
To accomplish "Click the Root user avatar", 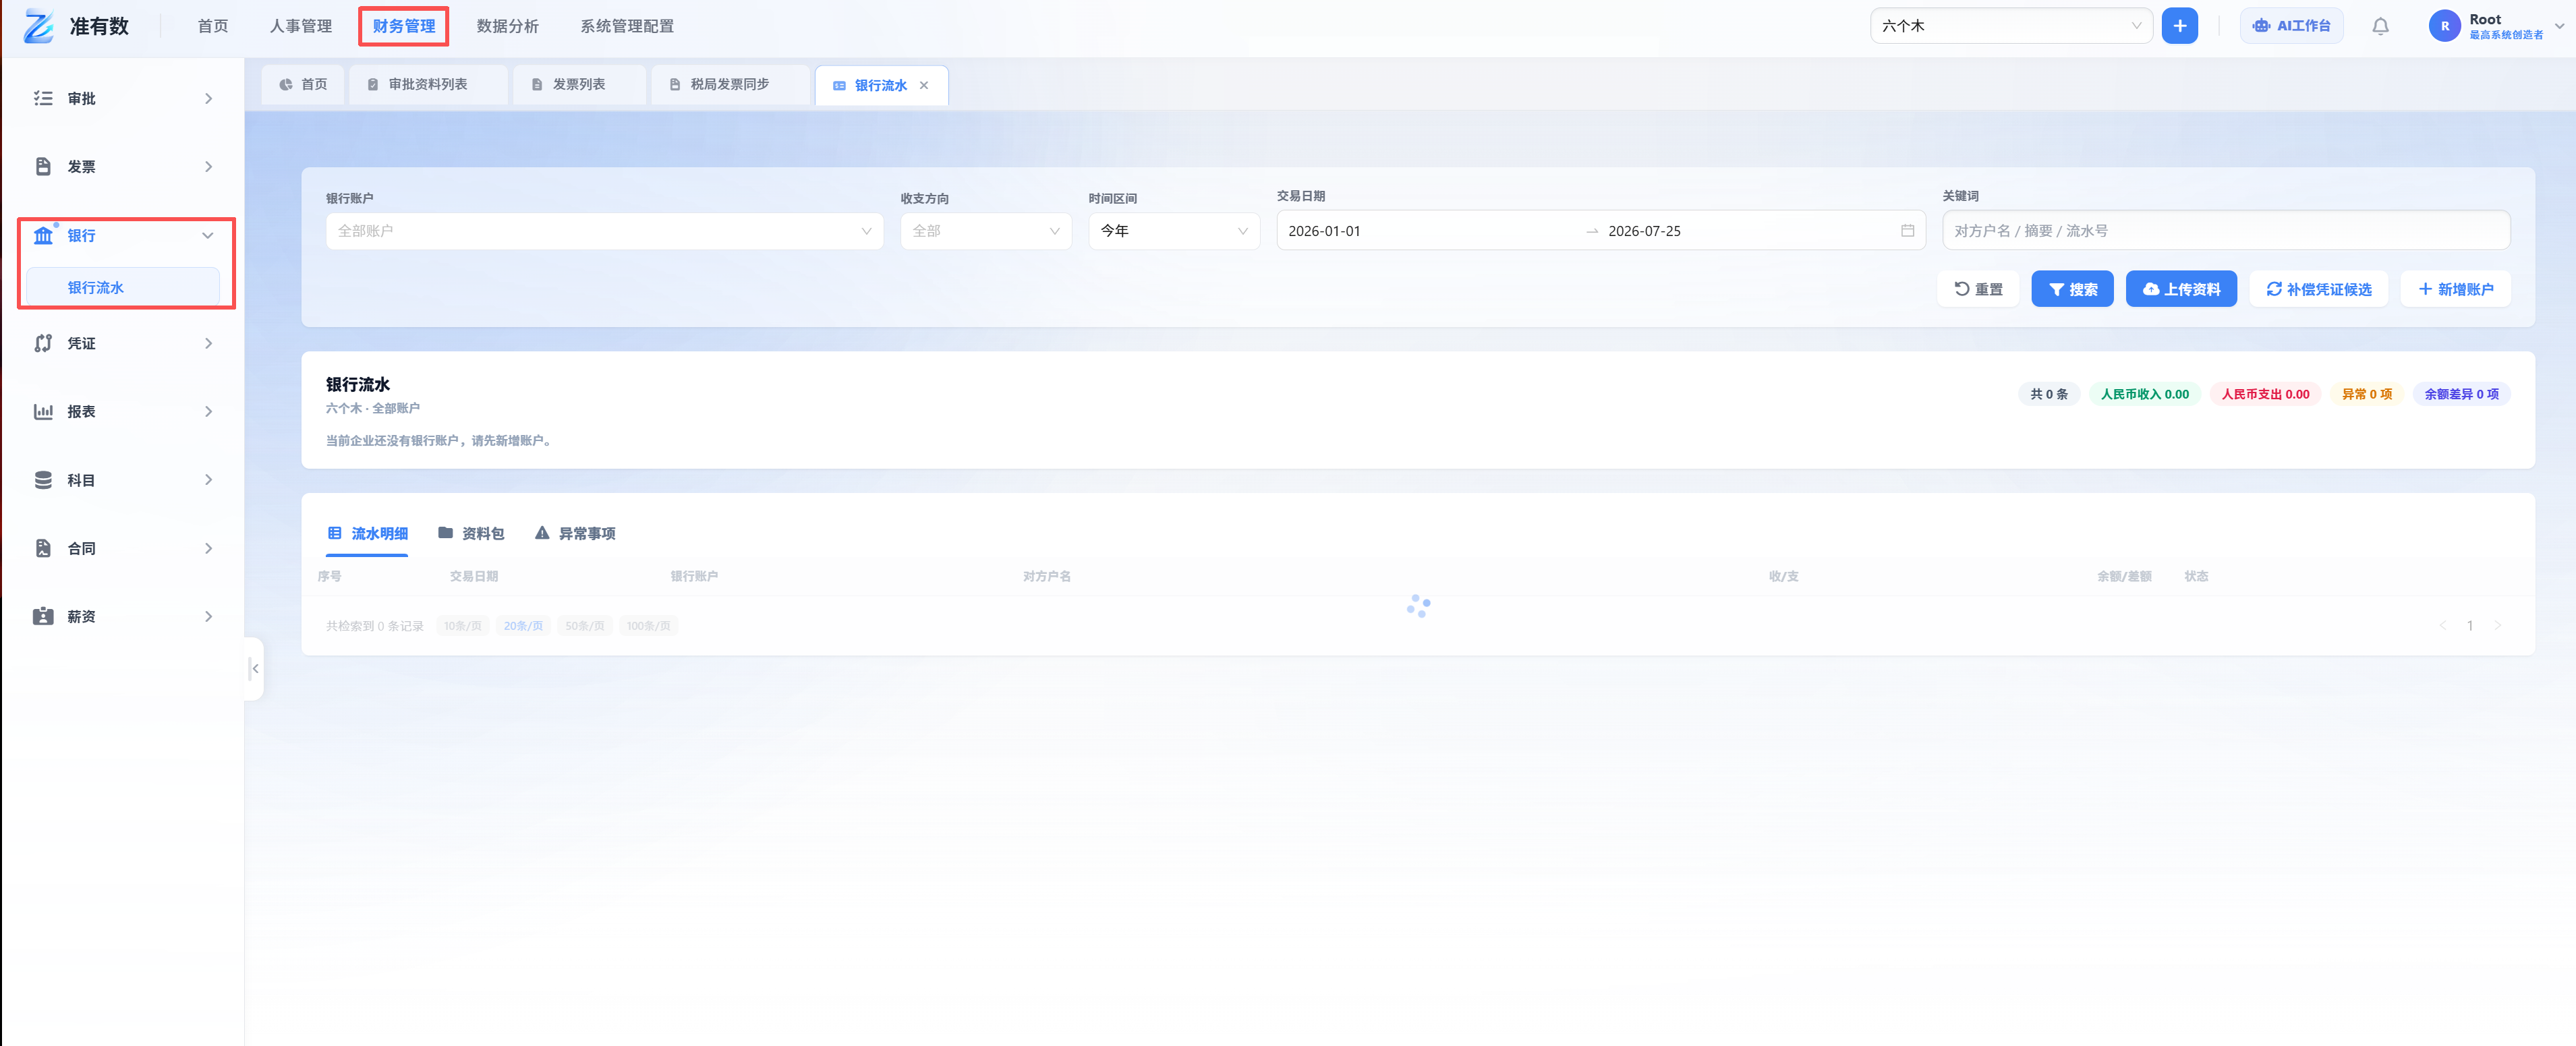I will click(2444, 26).
